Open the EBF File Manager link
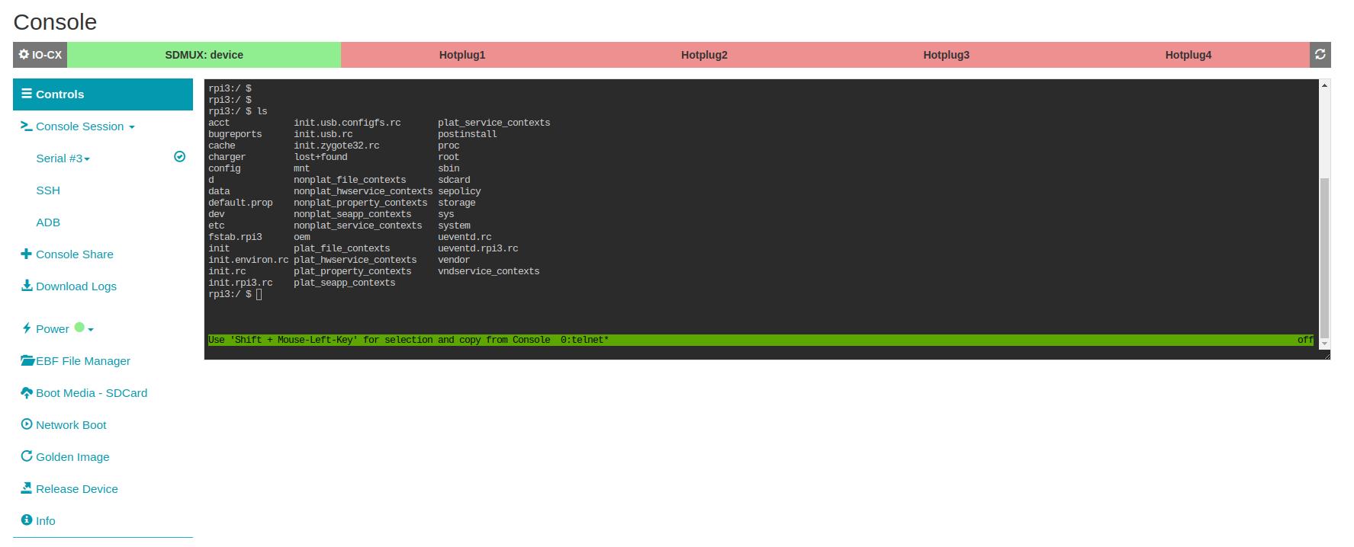1354x547 pixels. click(83, 361)
